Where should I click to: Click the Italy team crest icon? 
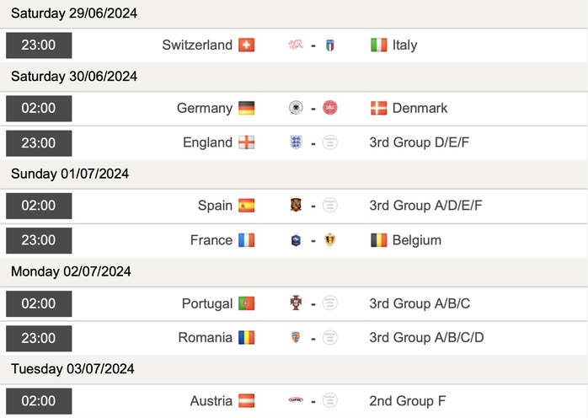(x=330, y=46)
